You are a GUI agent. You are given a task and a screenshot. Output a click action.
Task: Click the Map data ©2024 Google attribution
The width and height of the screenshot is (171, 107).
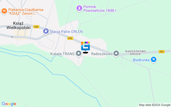point(154,105)
